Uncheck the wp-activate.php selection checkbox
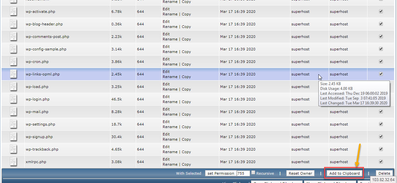The width and height of the screenshot is (397, 183). point(381,11)
